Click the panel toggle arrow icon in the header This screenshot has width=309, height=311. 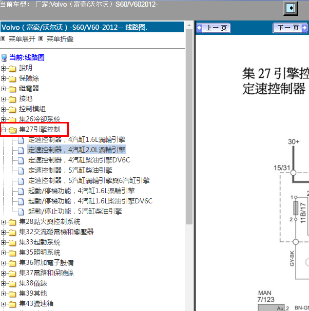coord(291,8)
